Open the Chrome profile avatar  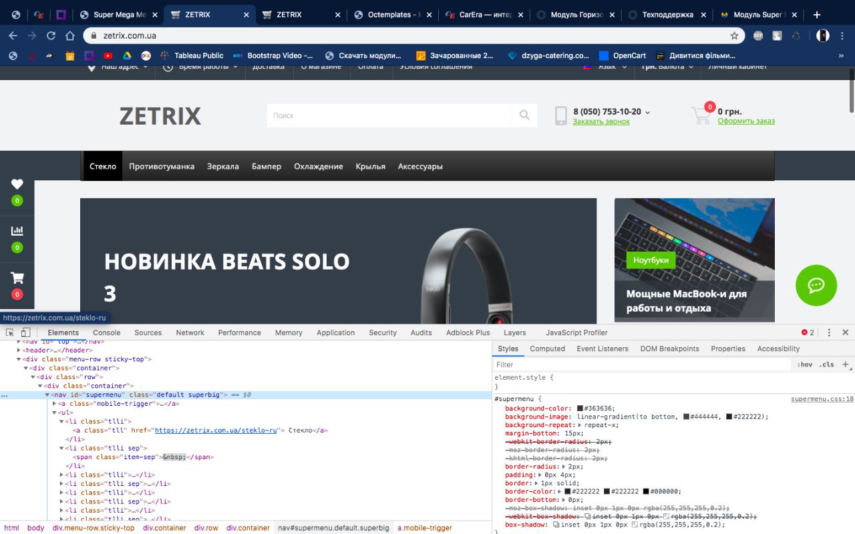[x=823, y=35]
